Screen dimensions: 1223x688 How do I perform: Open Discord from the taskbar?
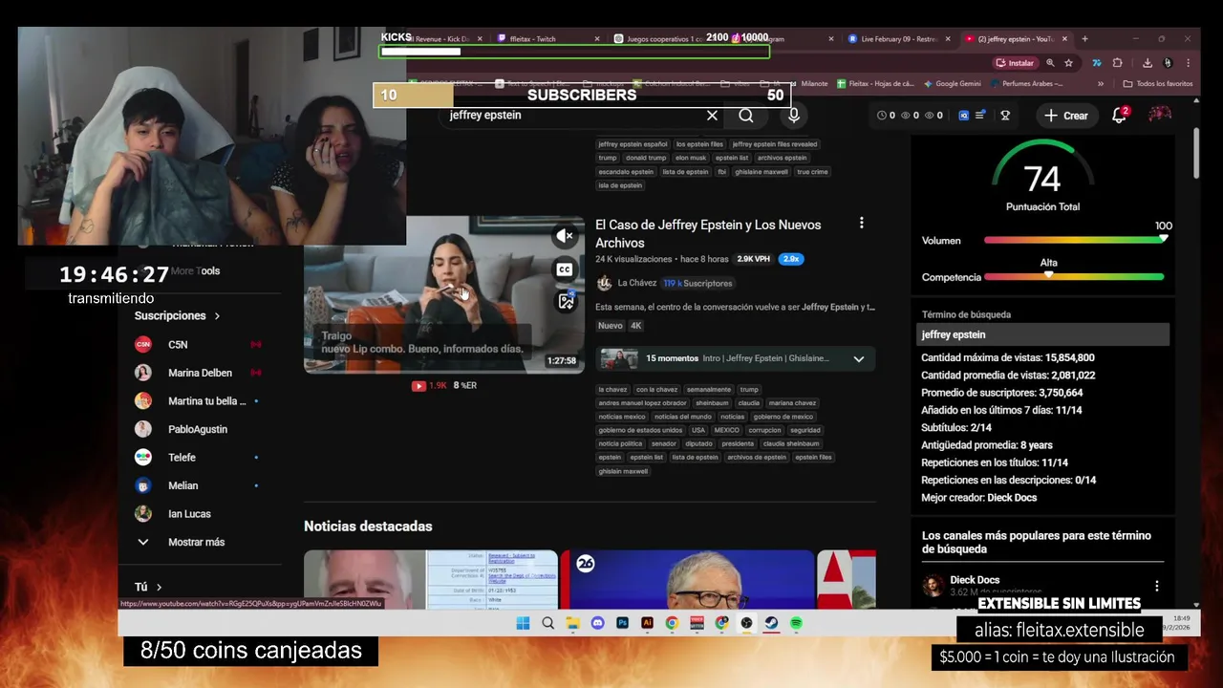tap(597, 623)
